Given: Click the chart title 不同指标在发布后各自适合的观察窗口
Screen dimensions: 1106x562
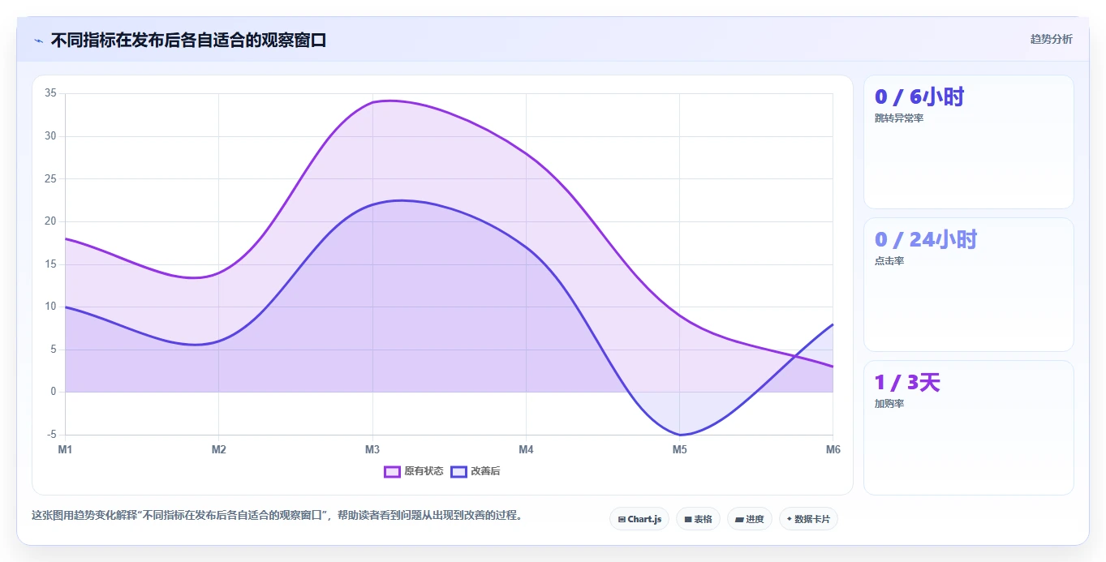Looking at the screenshot, I should (x=188, y=40).
